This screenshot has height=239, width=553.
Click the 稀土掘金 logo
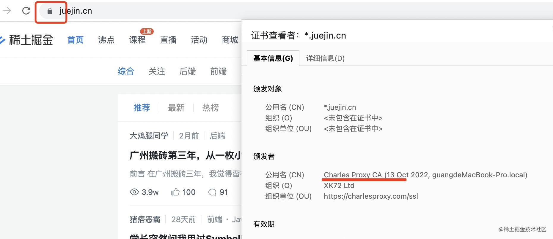[27, 40]
